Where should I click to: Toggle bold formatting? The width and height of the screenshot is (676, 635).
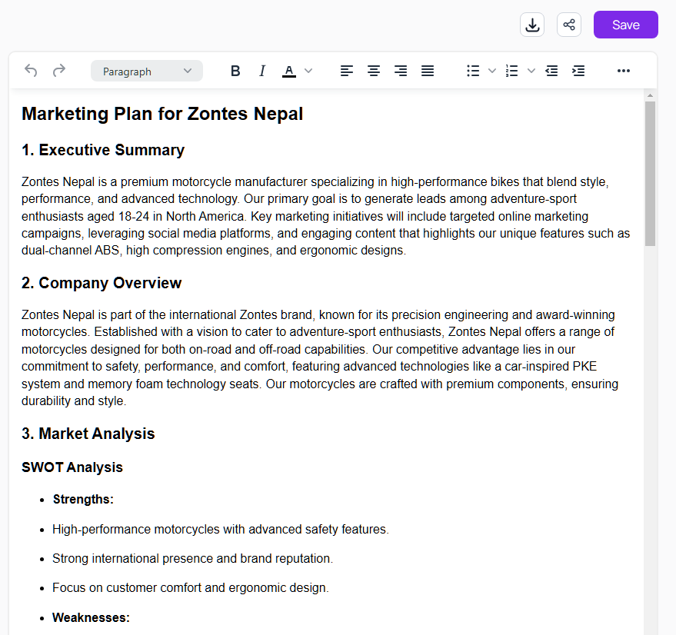[235, 71]
